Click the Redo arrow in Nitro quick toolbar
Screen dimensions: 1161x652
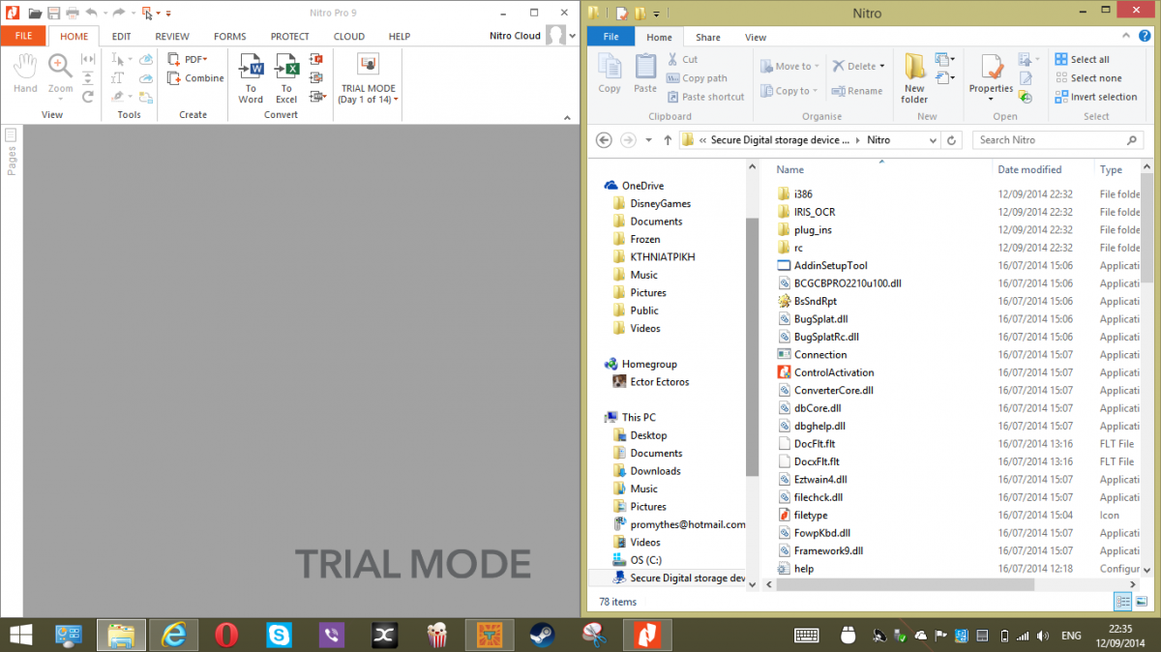[119, 13]
